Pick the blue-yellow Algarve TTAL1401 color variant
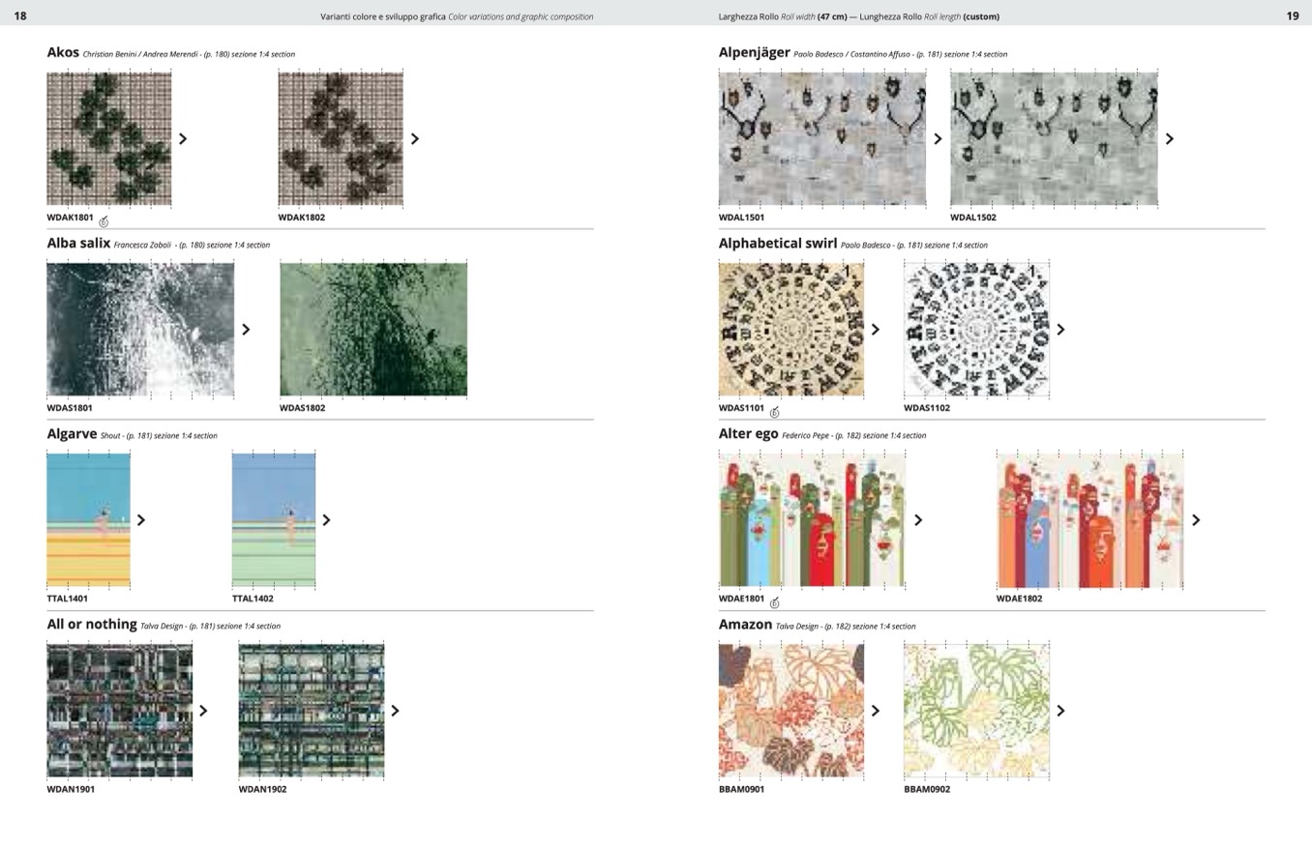 [88, 520]
